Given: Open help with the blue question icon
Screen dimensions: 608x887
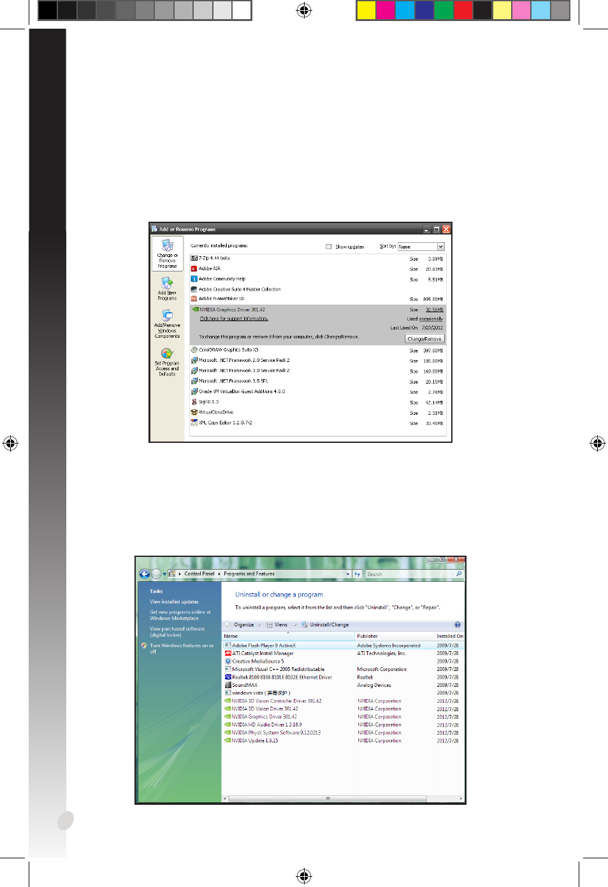Looking at the screenshot, I should (457, 624).
